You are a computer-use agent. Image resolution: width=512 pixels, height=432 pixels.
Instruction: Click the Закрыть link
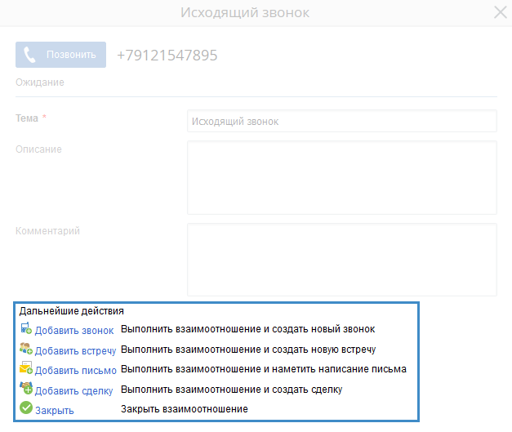tap(54, 410)
